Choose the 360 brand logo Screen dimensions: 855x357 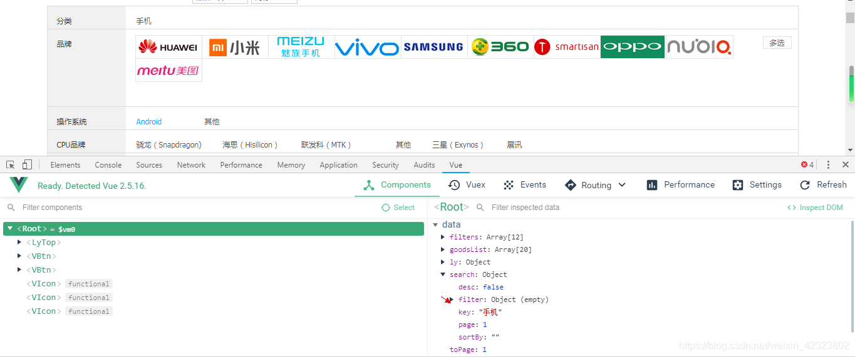tap(500, 47)
